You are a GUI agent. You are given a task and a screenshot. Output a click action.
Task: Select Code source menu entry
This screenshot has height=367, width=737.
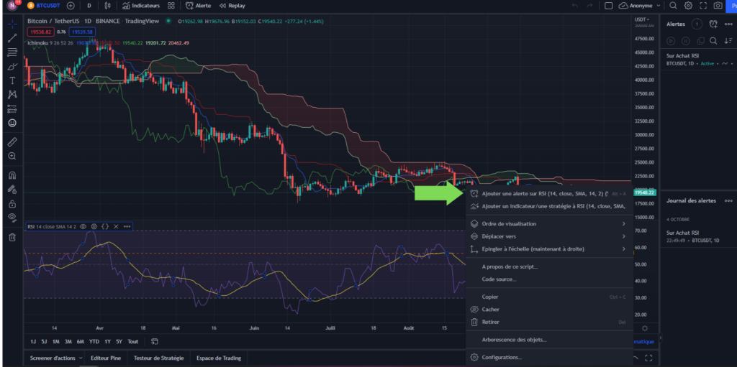[x=549, y=279]
